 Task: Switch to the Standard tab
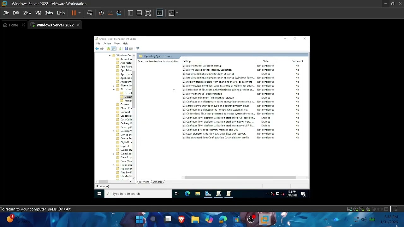(x=157, y=182)
